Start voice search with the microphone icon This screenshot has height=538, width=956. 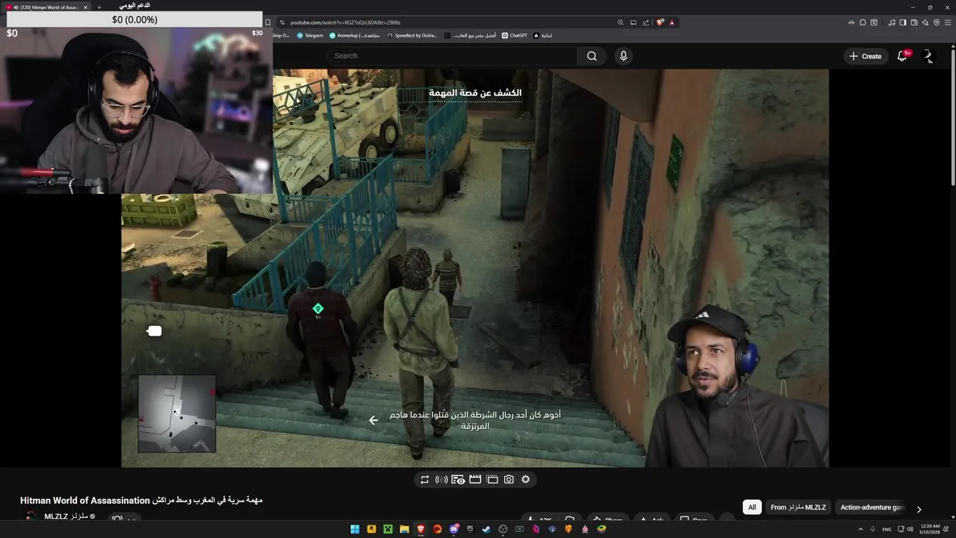click(x=623, y=56)
